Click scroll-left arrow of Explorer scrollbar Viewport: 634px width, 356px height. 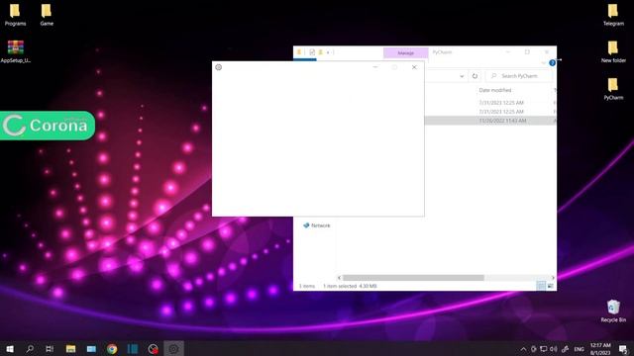point(339,278)
